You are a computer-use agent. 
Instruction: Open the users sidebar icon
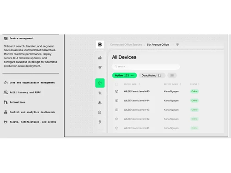coord(100,102)
